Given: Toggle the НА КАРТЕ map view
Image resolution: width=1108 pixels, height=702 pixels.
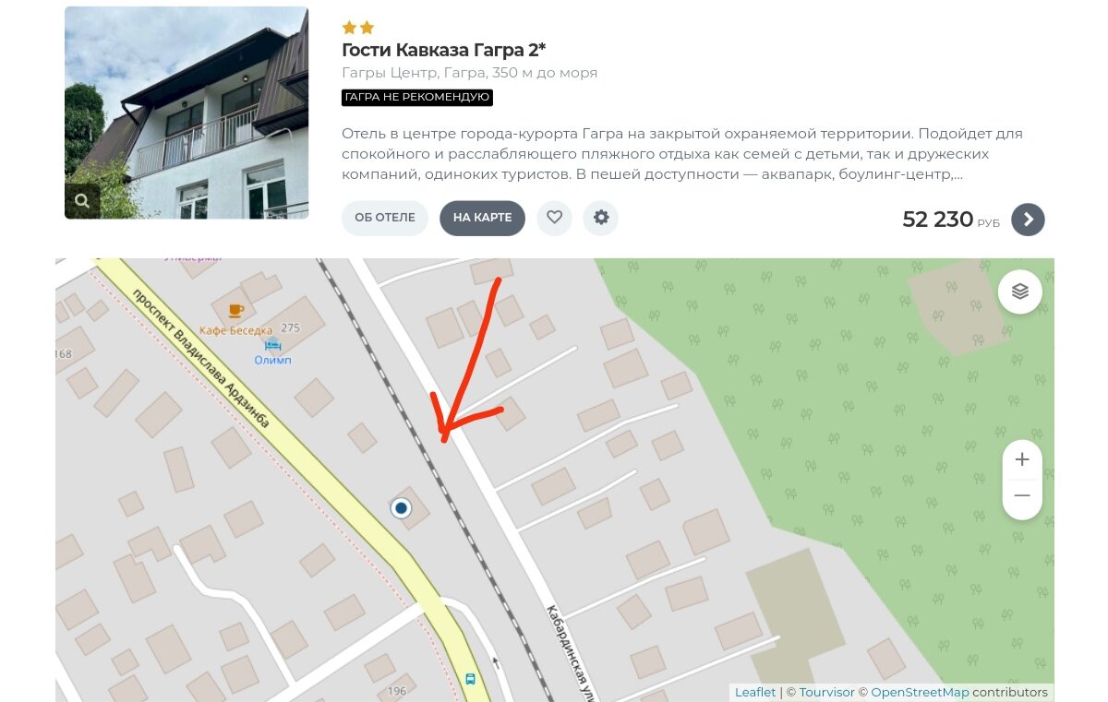Looking at the screenshot, I should click(x=482, y=218).
